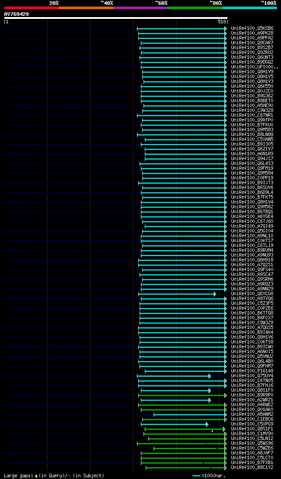This screenshot has height=479, width=281.
Task: Click the cyan ~100% legend segment
Action: pos(249,7)
